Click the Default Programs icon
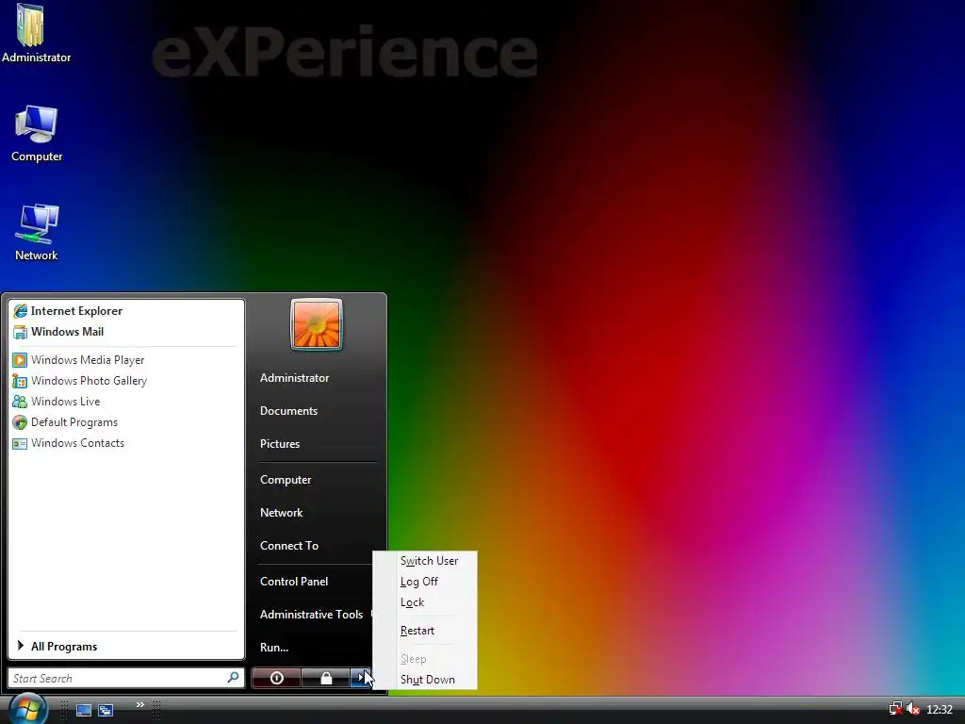 point(20,422)
